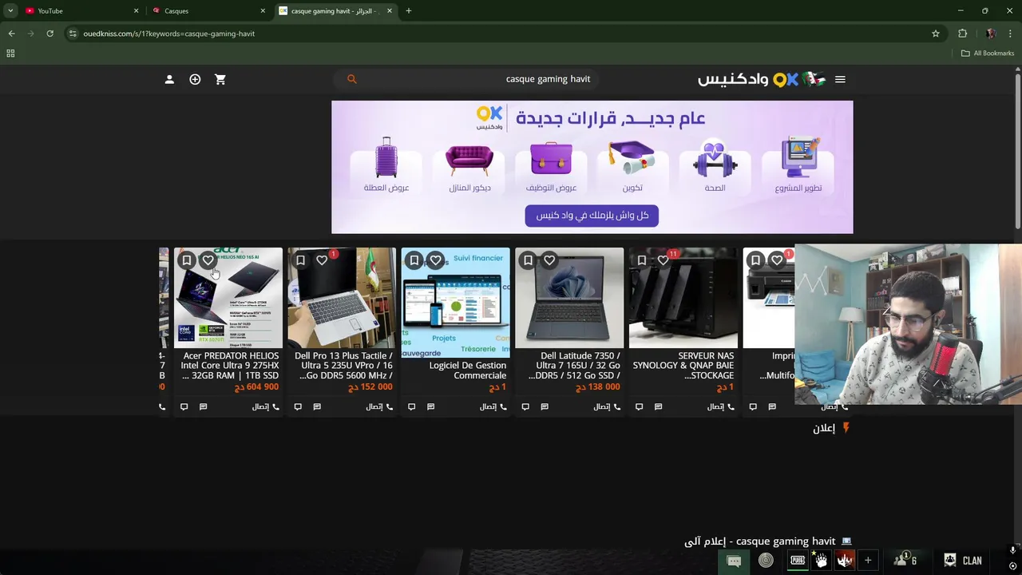Open message icon on Dell Latitude 7350 ad
1022x575 pixels.
pos(545,406)
